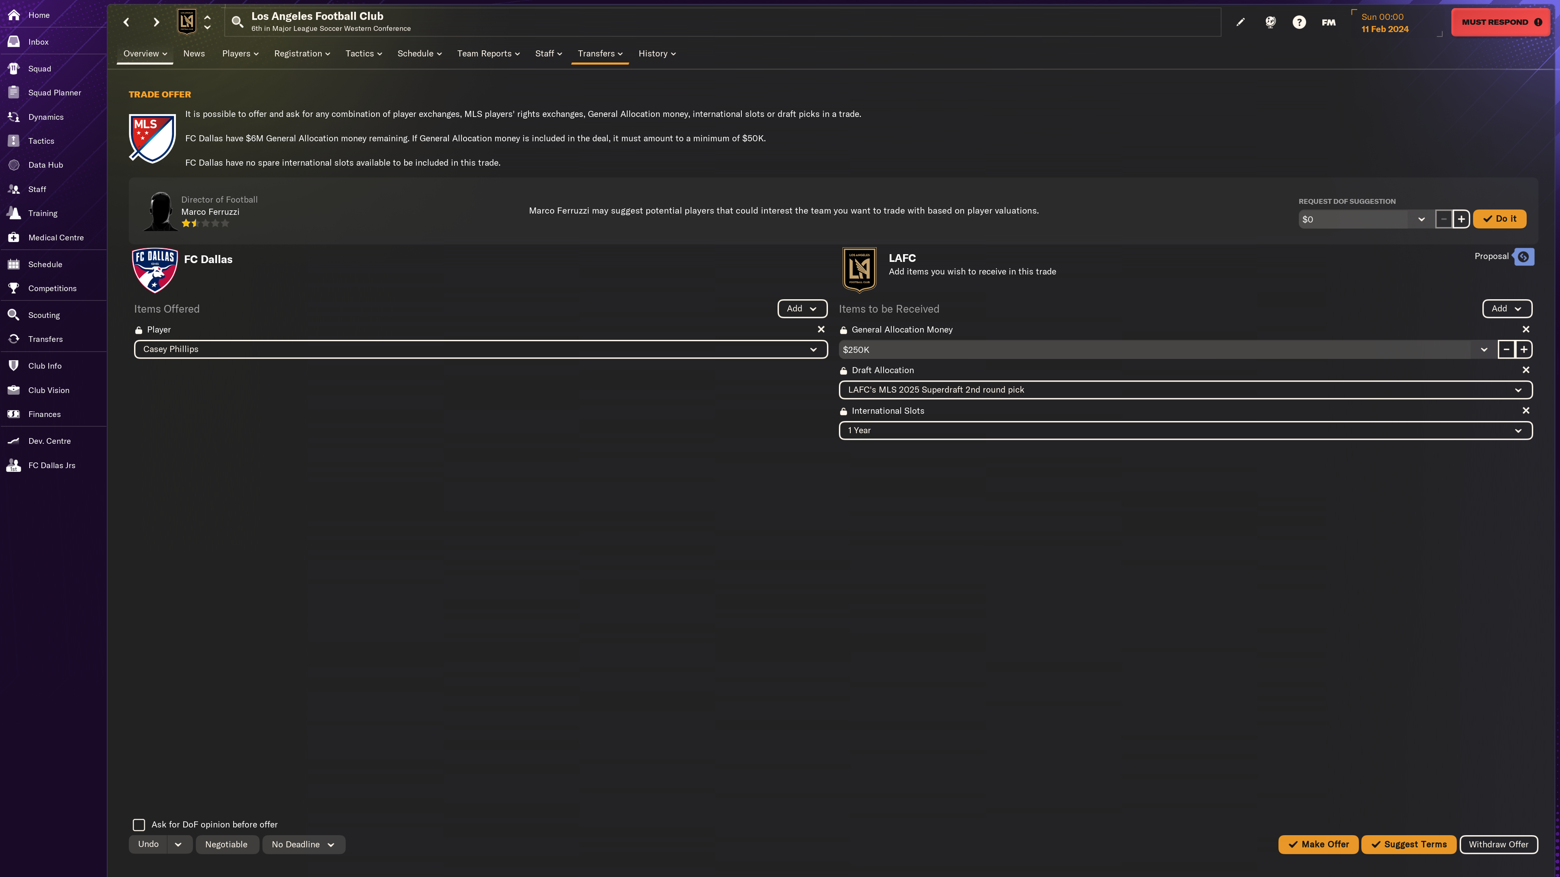1560x877 pixels.
Task: Toggle lock on General Allocation Money
Action: pyautogui.click(x=844, y=330)
